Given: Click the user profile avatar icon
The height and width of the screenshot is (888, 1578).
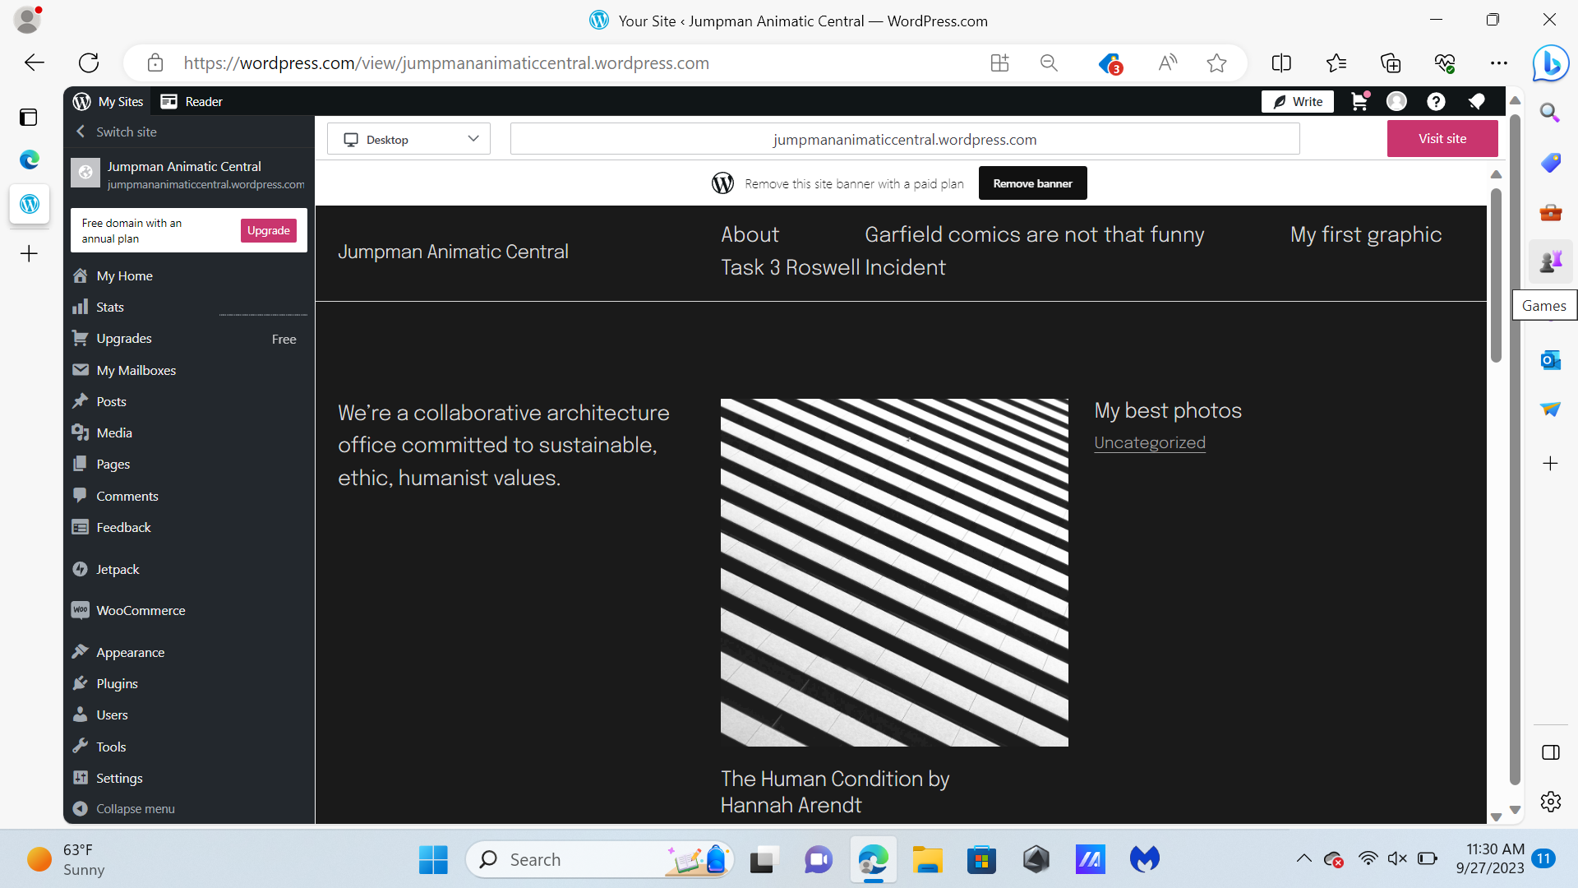Looking at the screenshot, I should pyautogui.click(x=1396, y=101).
